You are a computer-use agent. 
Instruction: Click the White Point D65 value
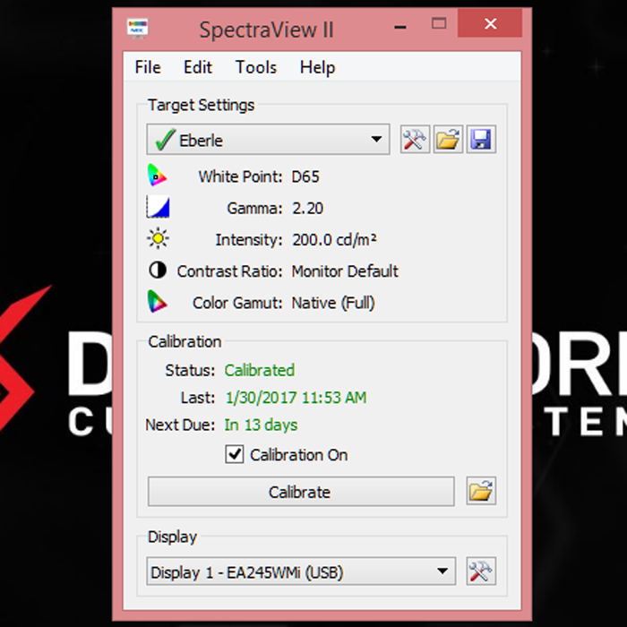click(x=305, y=176)
